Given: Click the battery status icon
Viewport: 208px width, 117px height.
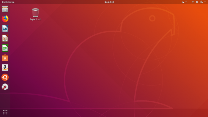Looking at the screenshot, I should pyautogui.click(x=201, y=2).
